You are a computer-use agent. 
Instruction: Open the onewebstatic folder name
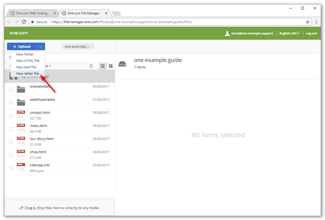[x=40, y=86]
